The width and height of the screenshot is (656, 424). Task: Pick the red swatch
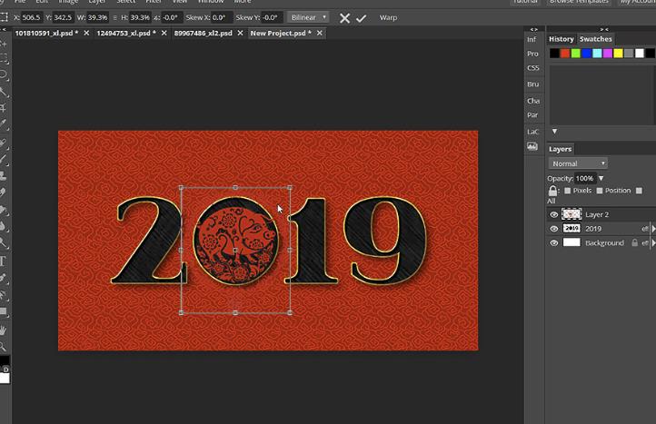pyautogui.click(x=565, y=53)
